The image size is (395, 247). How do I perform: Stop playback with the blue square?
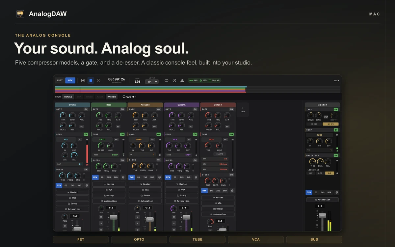[91, 80]
